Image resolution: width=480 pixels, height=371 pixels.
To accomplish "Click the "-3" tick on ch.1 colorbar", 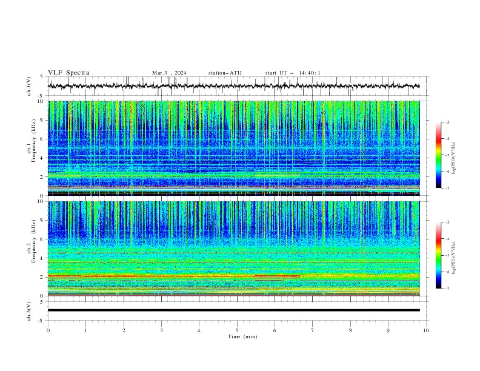I will click(x=447, y=122).
